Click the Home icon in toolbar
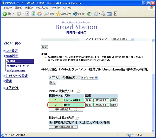The width and height of the screenshot is (156, 138). (40, 14)
